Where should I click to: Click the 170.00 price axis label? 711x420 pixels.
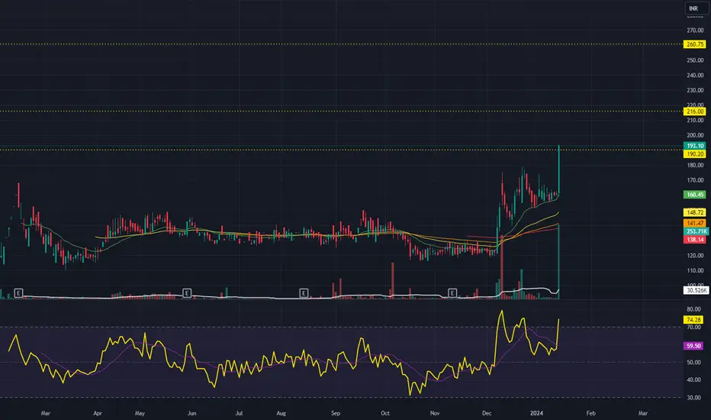pyautogui.click(x=695, y=180)
